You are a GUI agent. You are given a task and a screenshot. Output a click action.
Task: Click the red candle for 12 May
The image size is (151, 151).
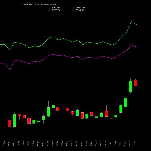[10, 124]
